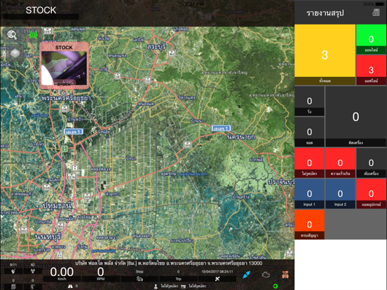Tap the green back arrow circle icon
This screenshot has height=290, width=387.
coord(276,286)
